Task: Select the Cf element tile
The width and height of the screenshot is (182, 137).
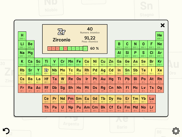Action: [x=111, y=108]
